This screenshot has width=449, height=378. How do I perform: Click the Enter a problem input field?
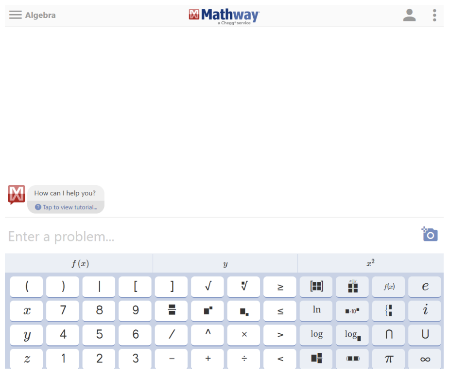(209, 237)
